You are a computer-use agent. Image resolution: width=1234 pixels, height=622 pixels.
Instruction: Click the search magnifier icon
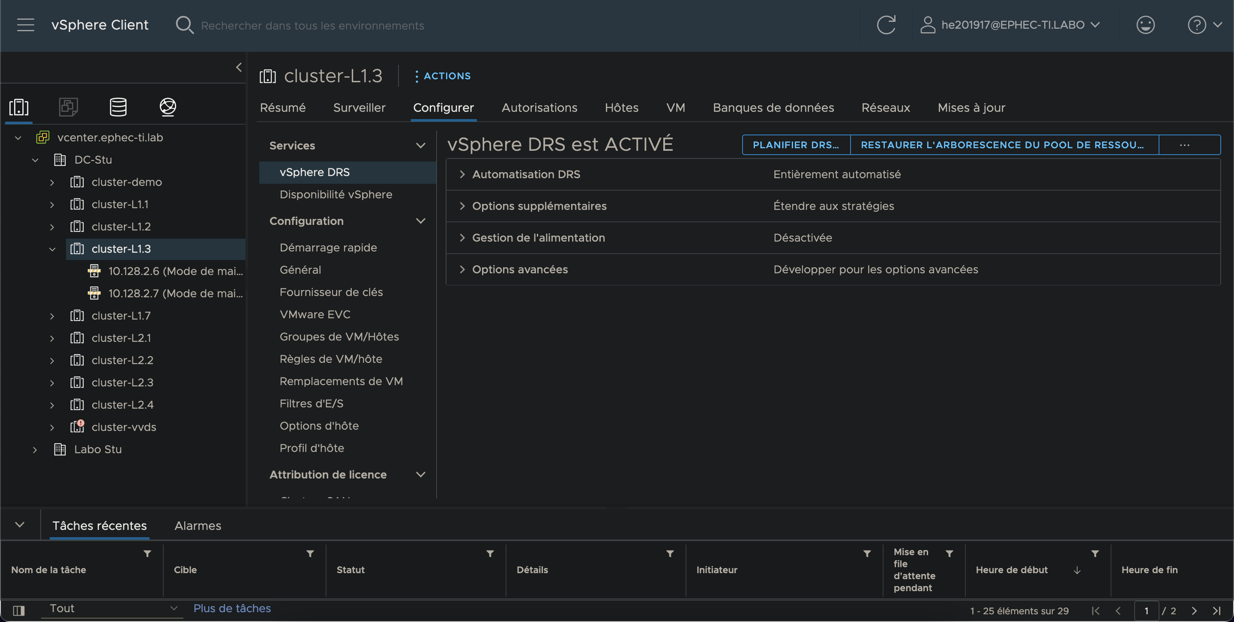[x=184, y=25]
